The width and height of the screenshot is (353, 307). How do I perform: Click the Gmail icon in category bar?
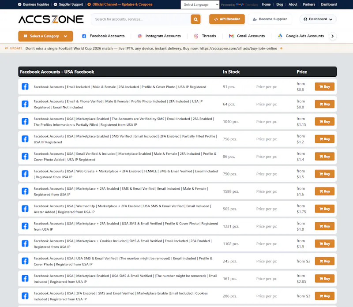231,36
